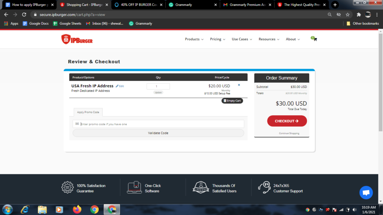Viewport: 383px width, 215px height.
Task: Expand the About menu
Action: [x=293, y=39]
